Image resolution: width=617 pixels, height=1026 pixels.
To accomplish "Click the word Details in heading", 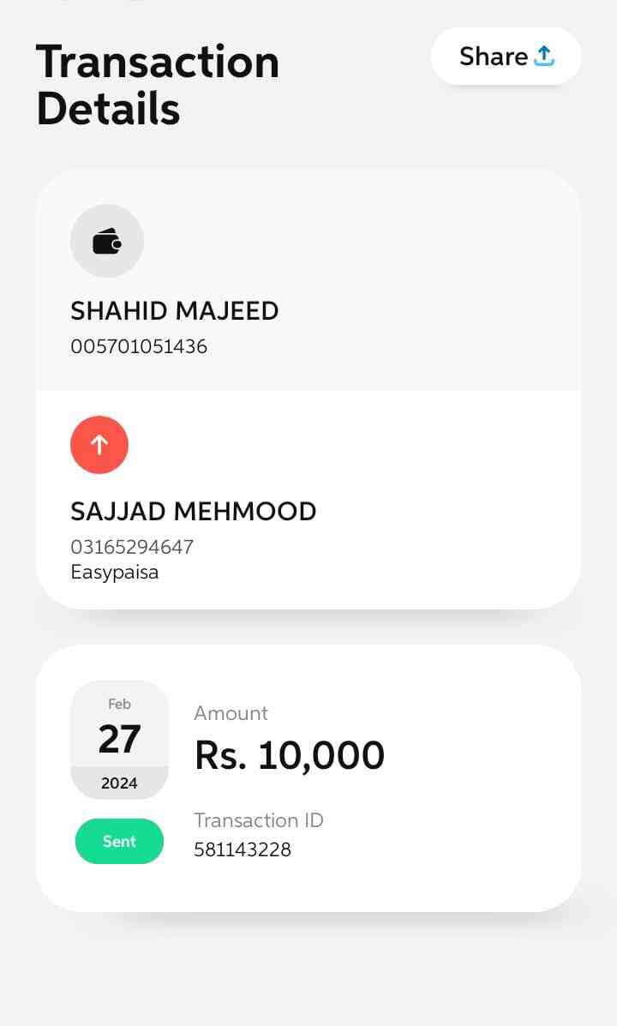I will click(108, 110).
